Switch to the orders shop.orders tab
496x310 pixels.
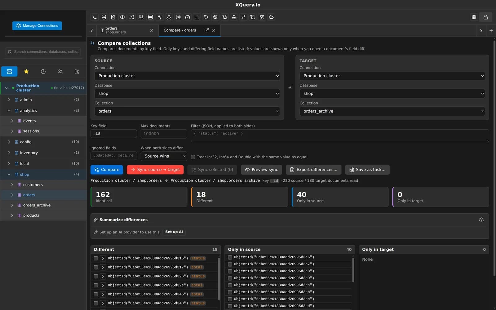tap(127, 30)
